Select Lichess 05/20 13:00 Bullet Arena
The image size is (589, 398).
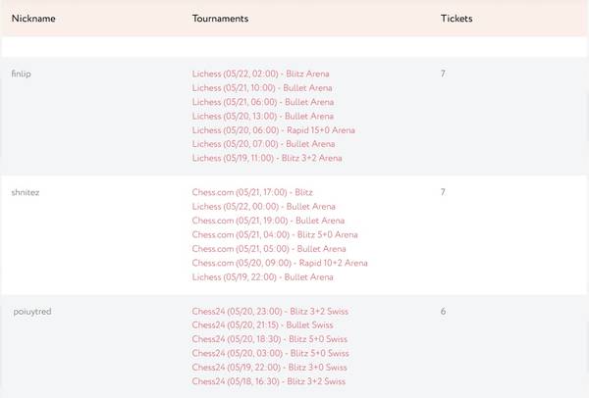262,117
